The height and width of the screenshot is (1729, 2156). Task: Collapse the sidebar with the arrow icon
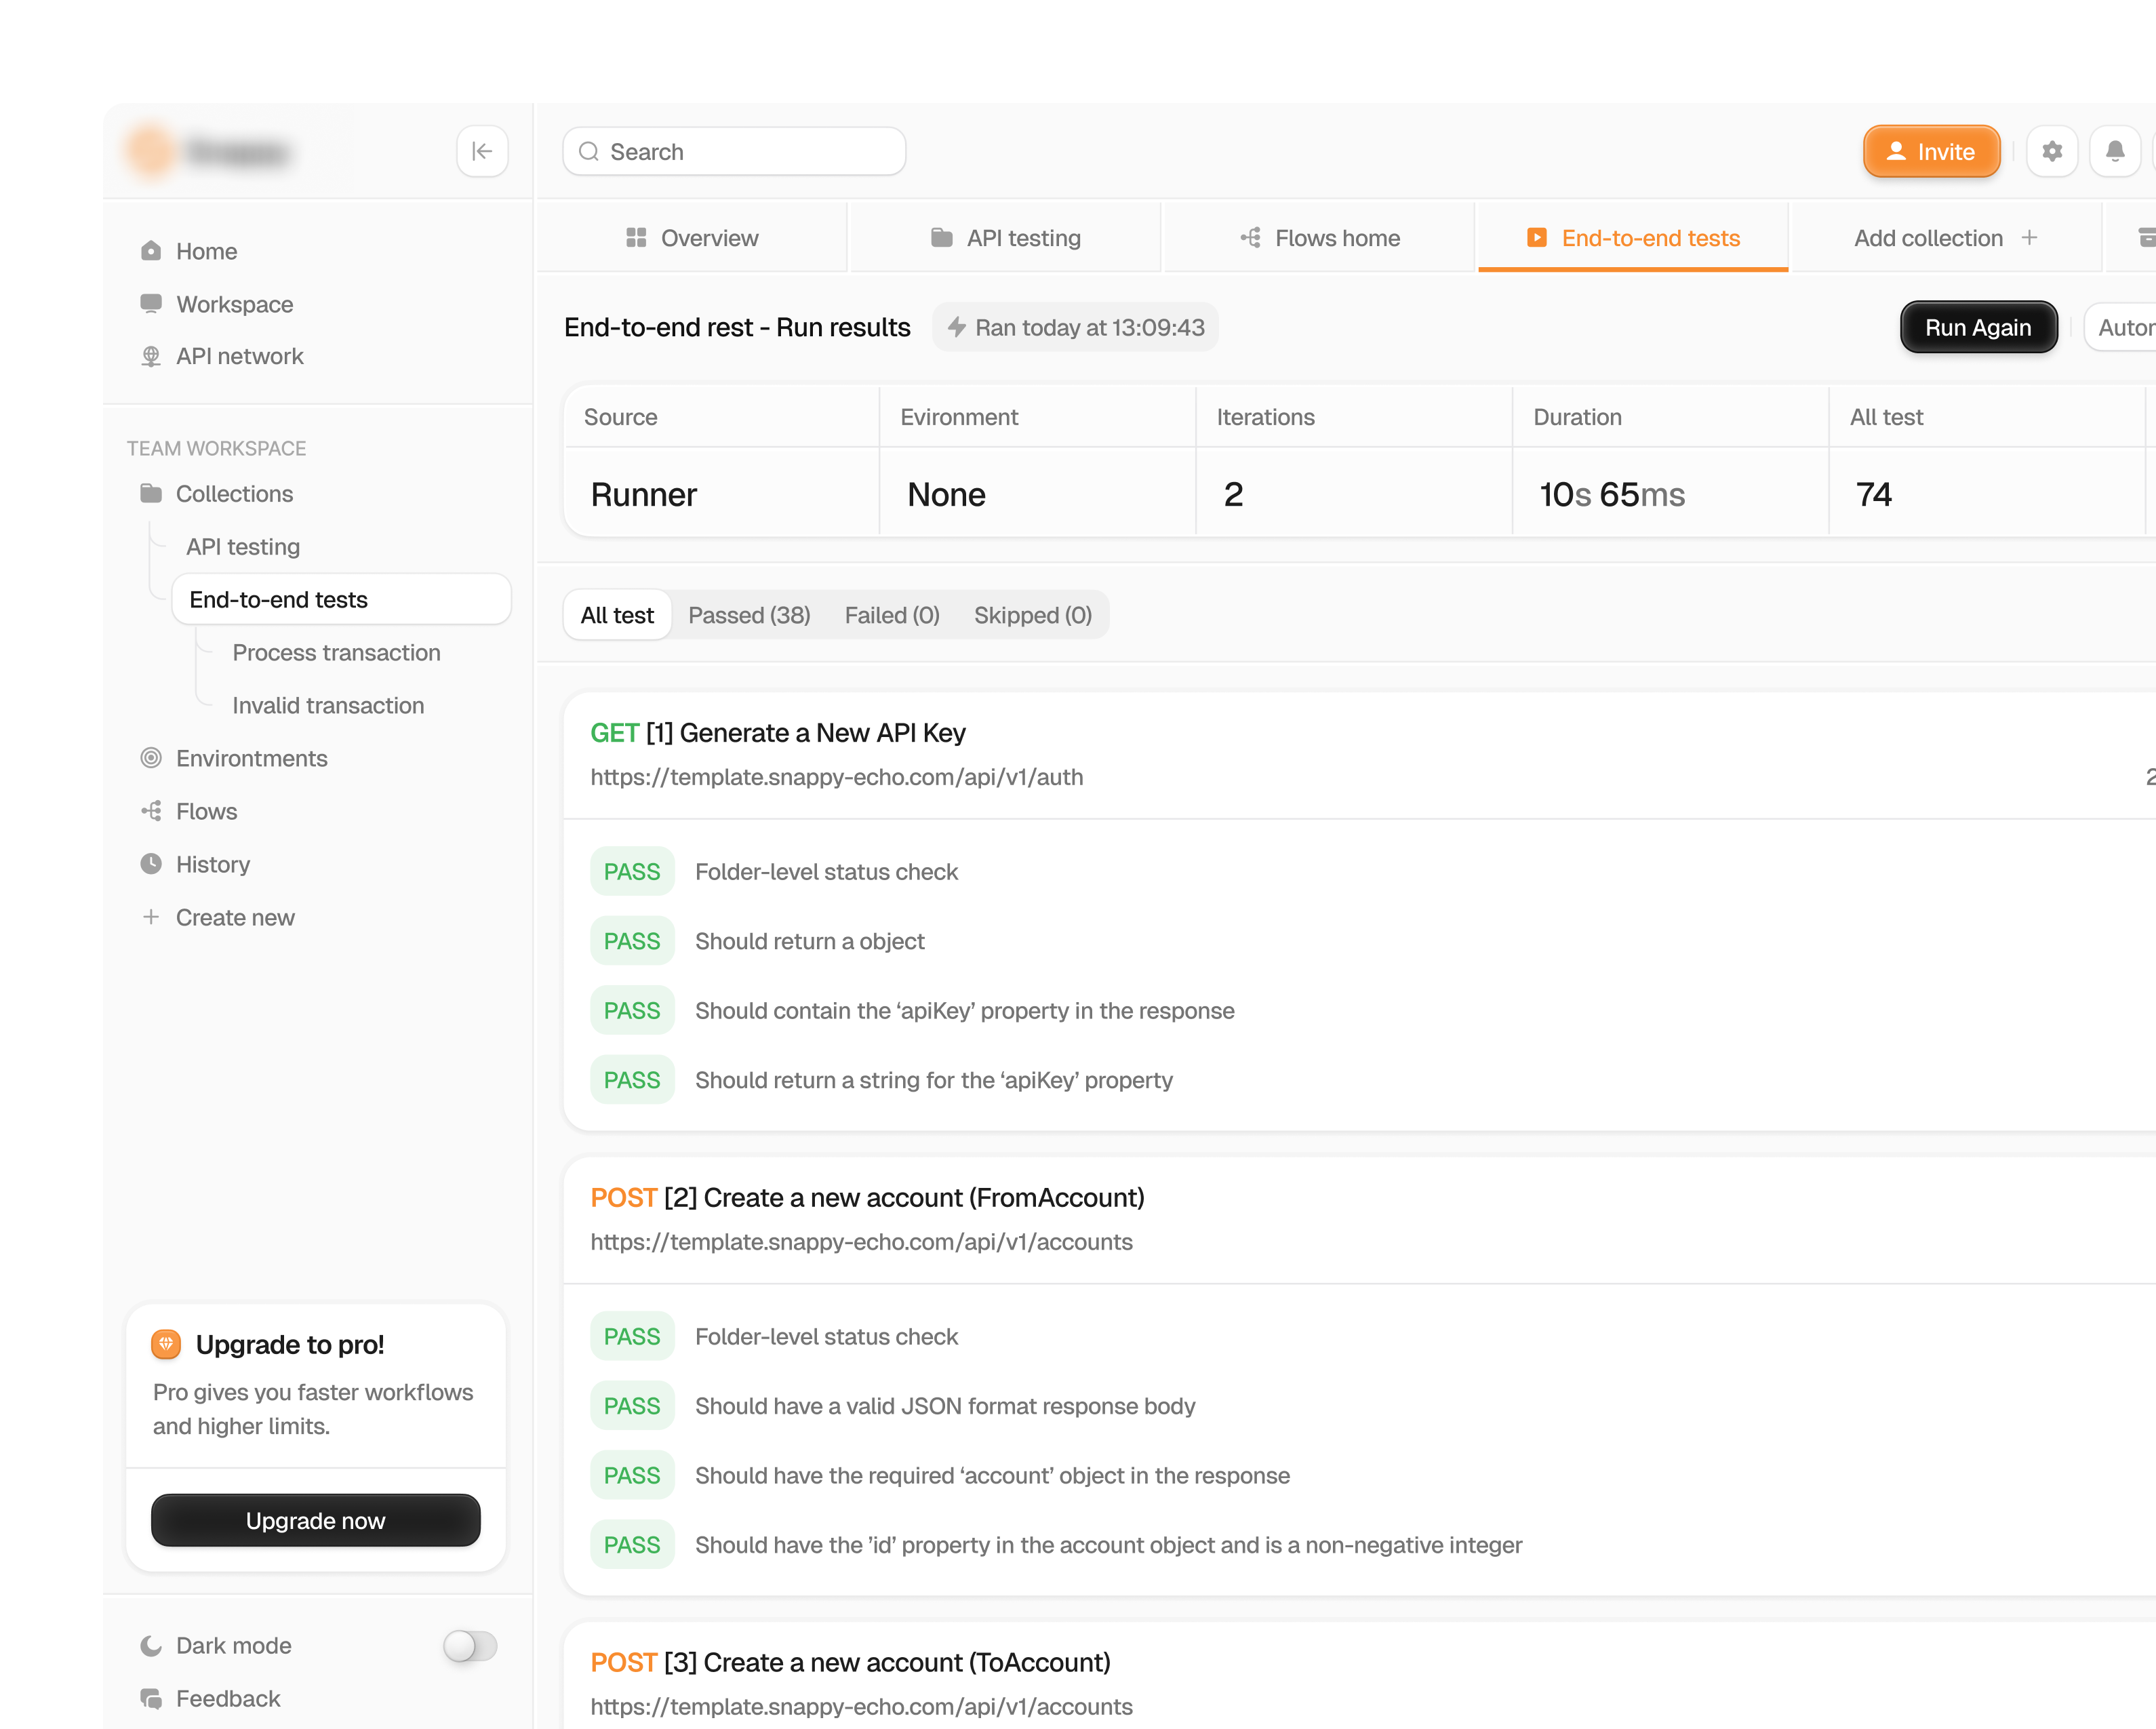click(x=482, y=151)
